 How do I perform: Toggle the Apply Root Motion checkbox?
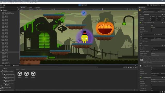click(x=151, y=52)
